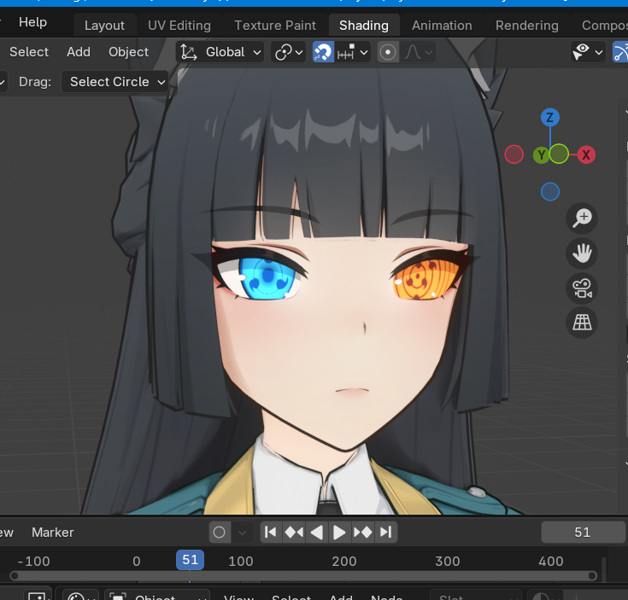Switch to the Layout workspace tab
The image size is (628, 600).
coord(104,26)
